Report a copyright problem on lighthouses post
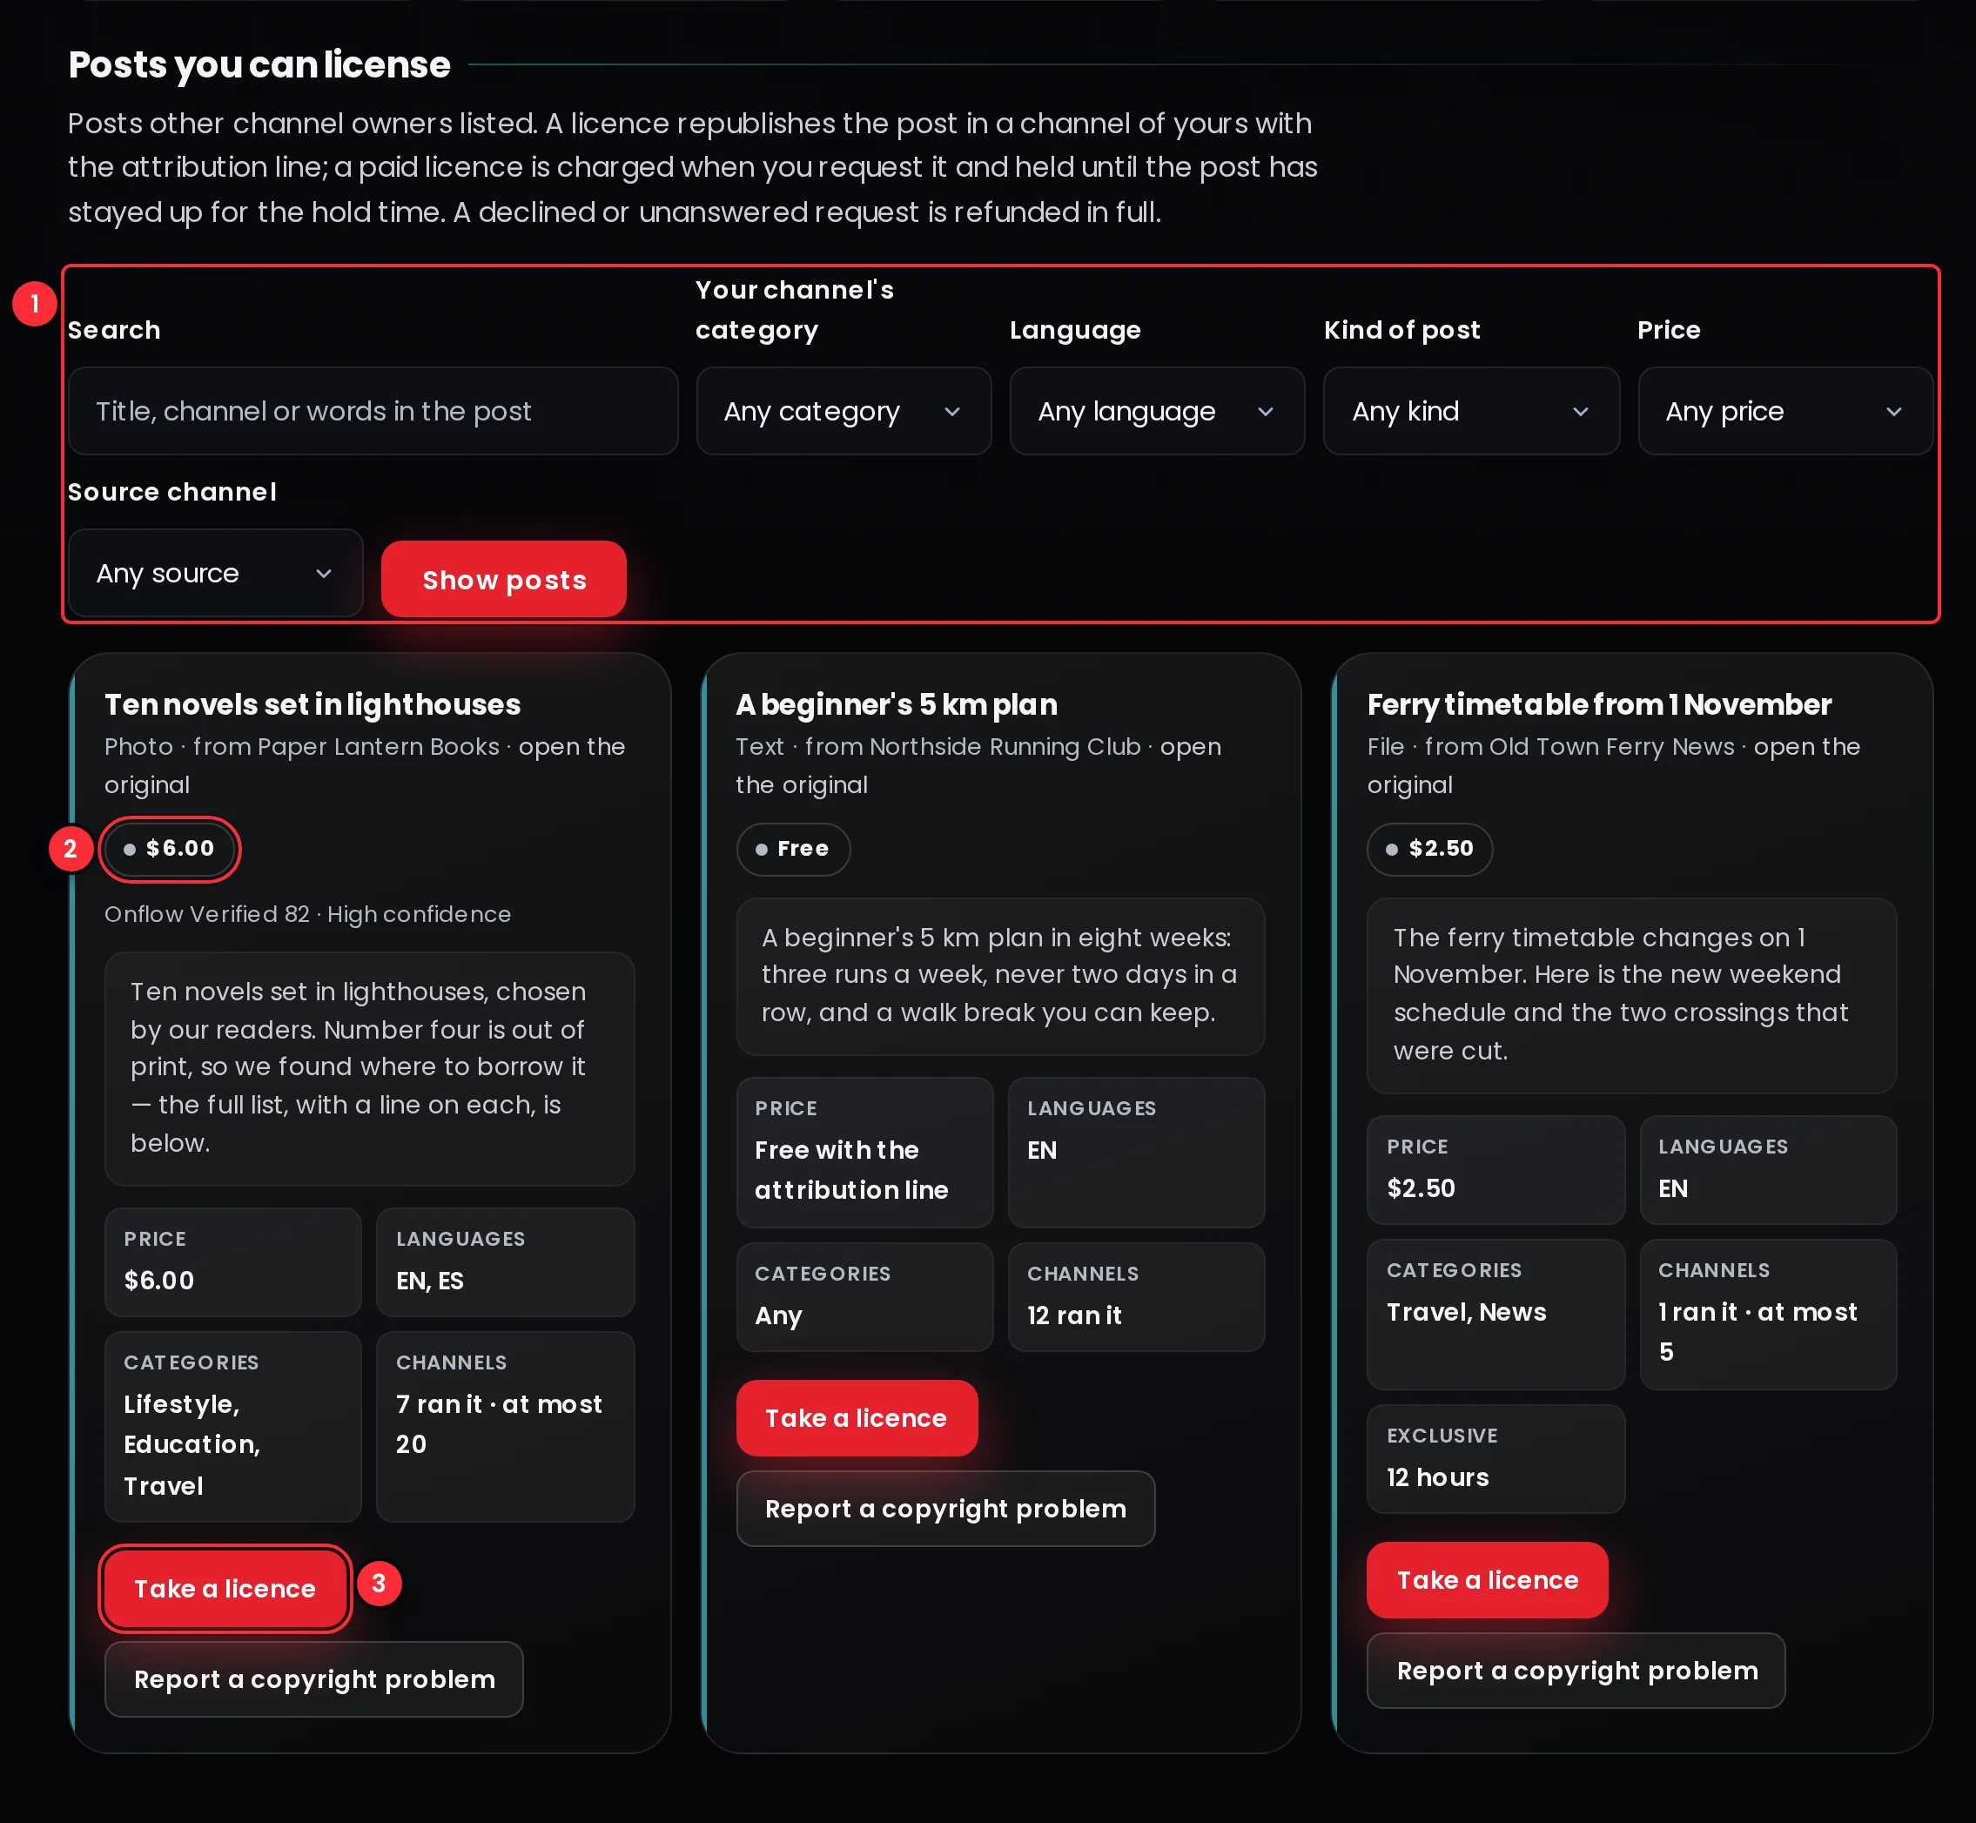 (313, 1679)
